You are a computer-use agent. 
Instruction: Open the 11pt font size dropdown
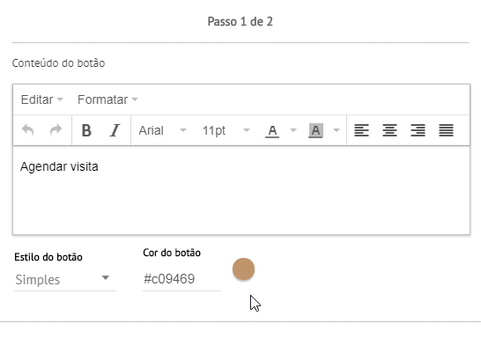[x=226, y=130]
